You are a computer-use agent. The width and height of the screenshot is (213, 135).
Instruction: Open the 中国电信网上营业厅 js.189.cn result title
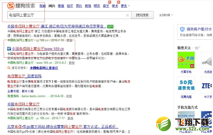24,104
